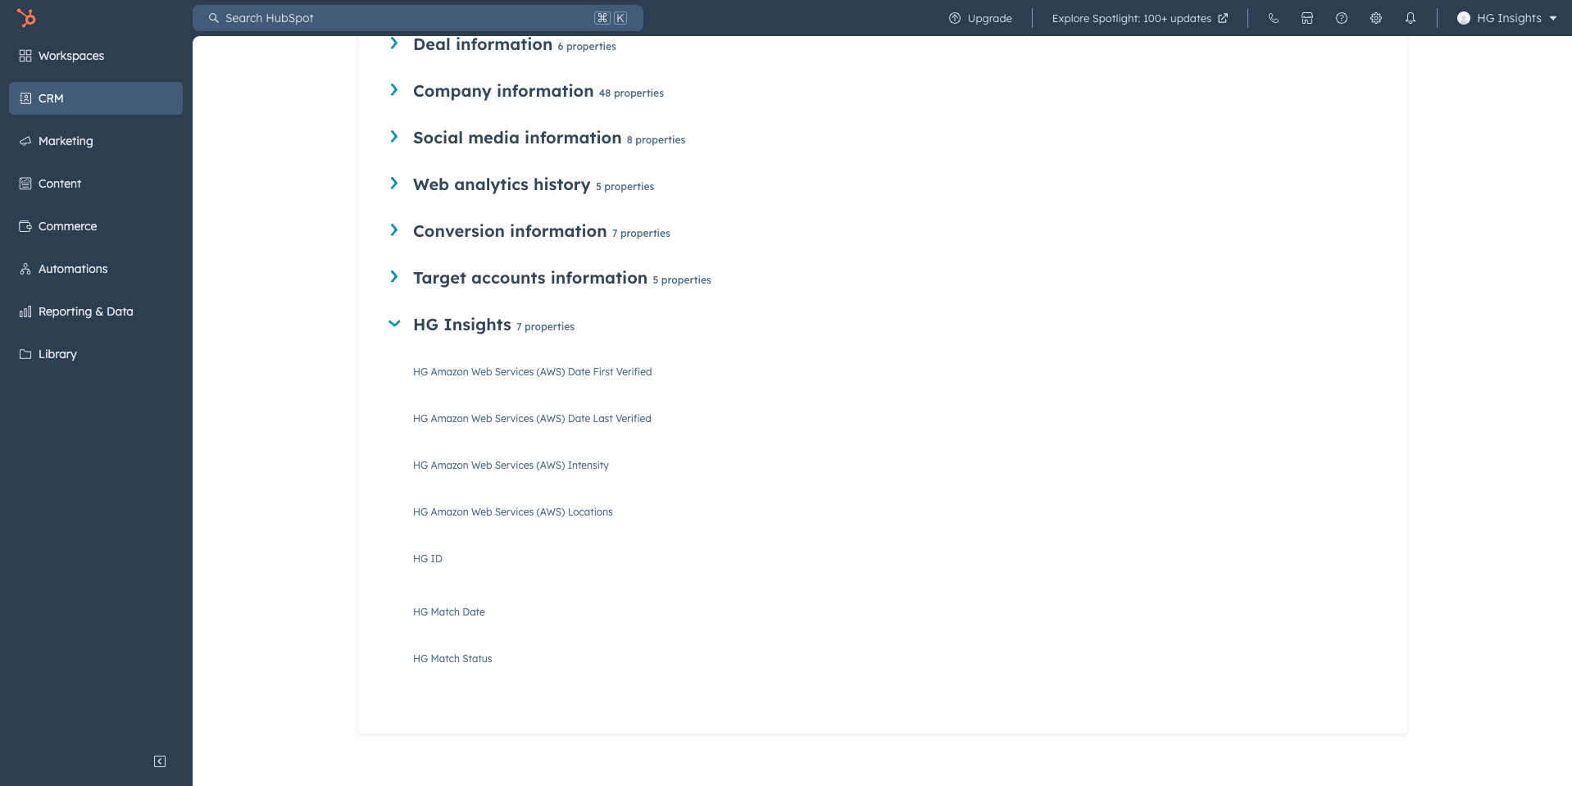This screenshot has height=786, width=1572.
Task: Open the Marketing menu
Action: 96,141
